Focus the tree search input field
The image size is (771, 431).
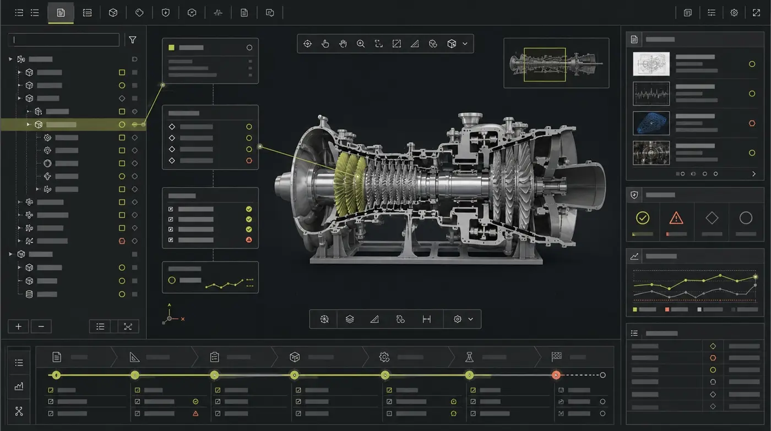64,40
